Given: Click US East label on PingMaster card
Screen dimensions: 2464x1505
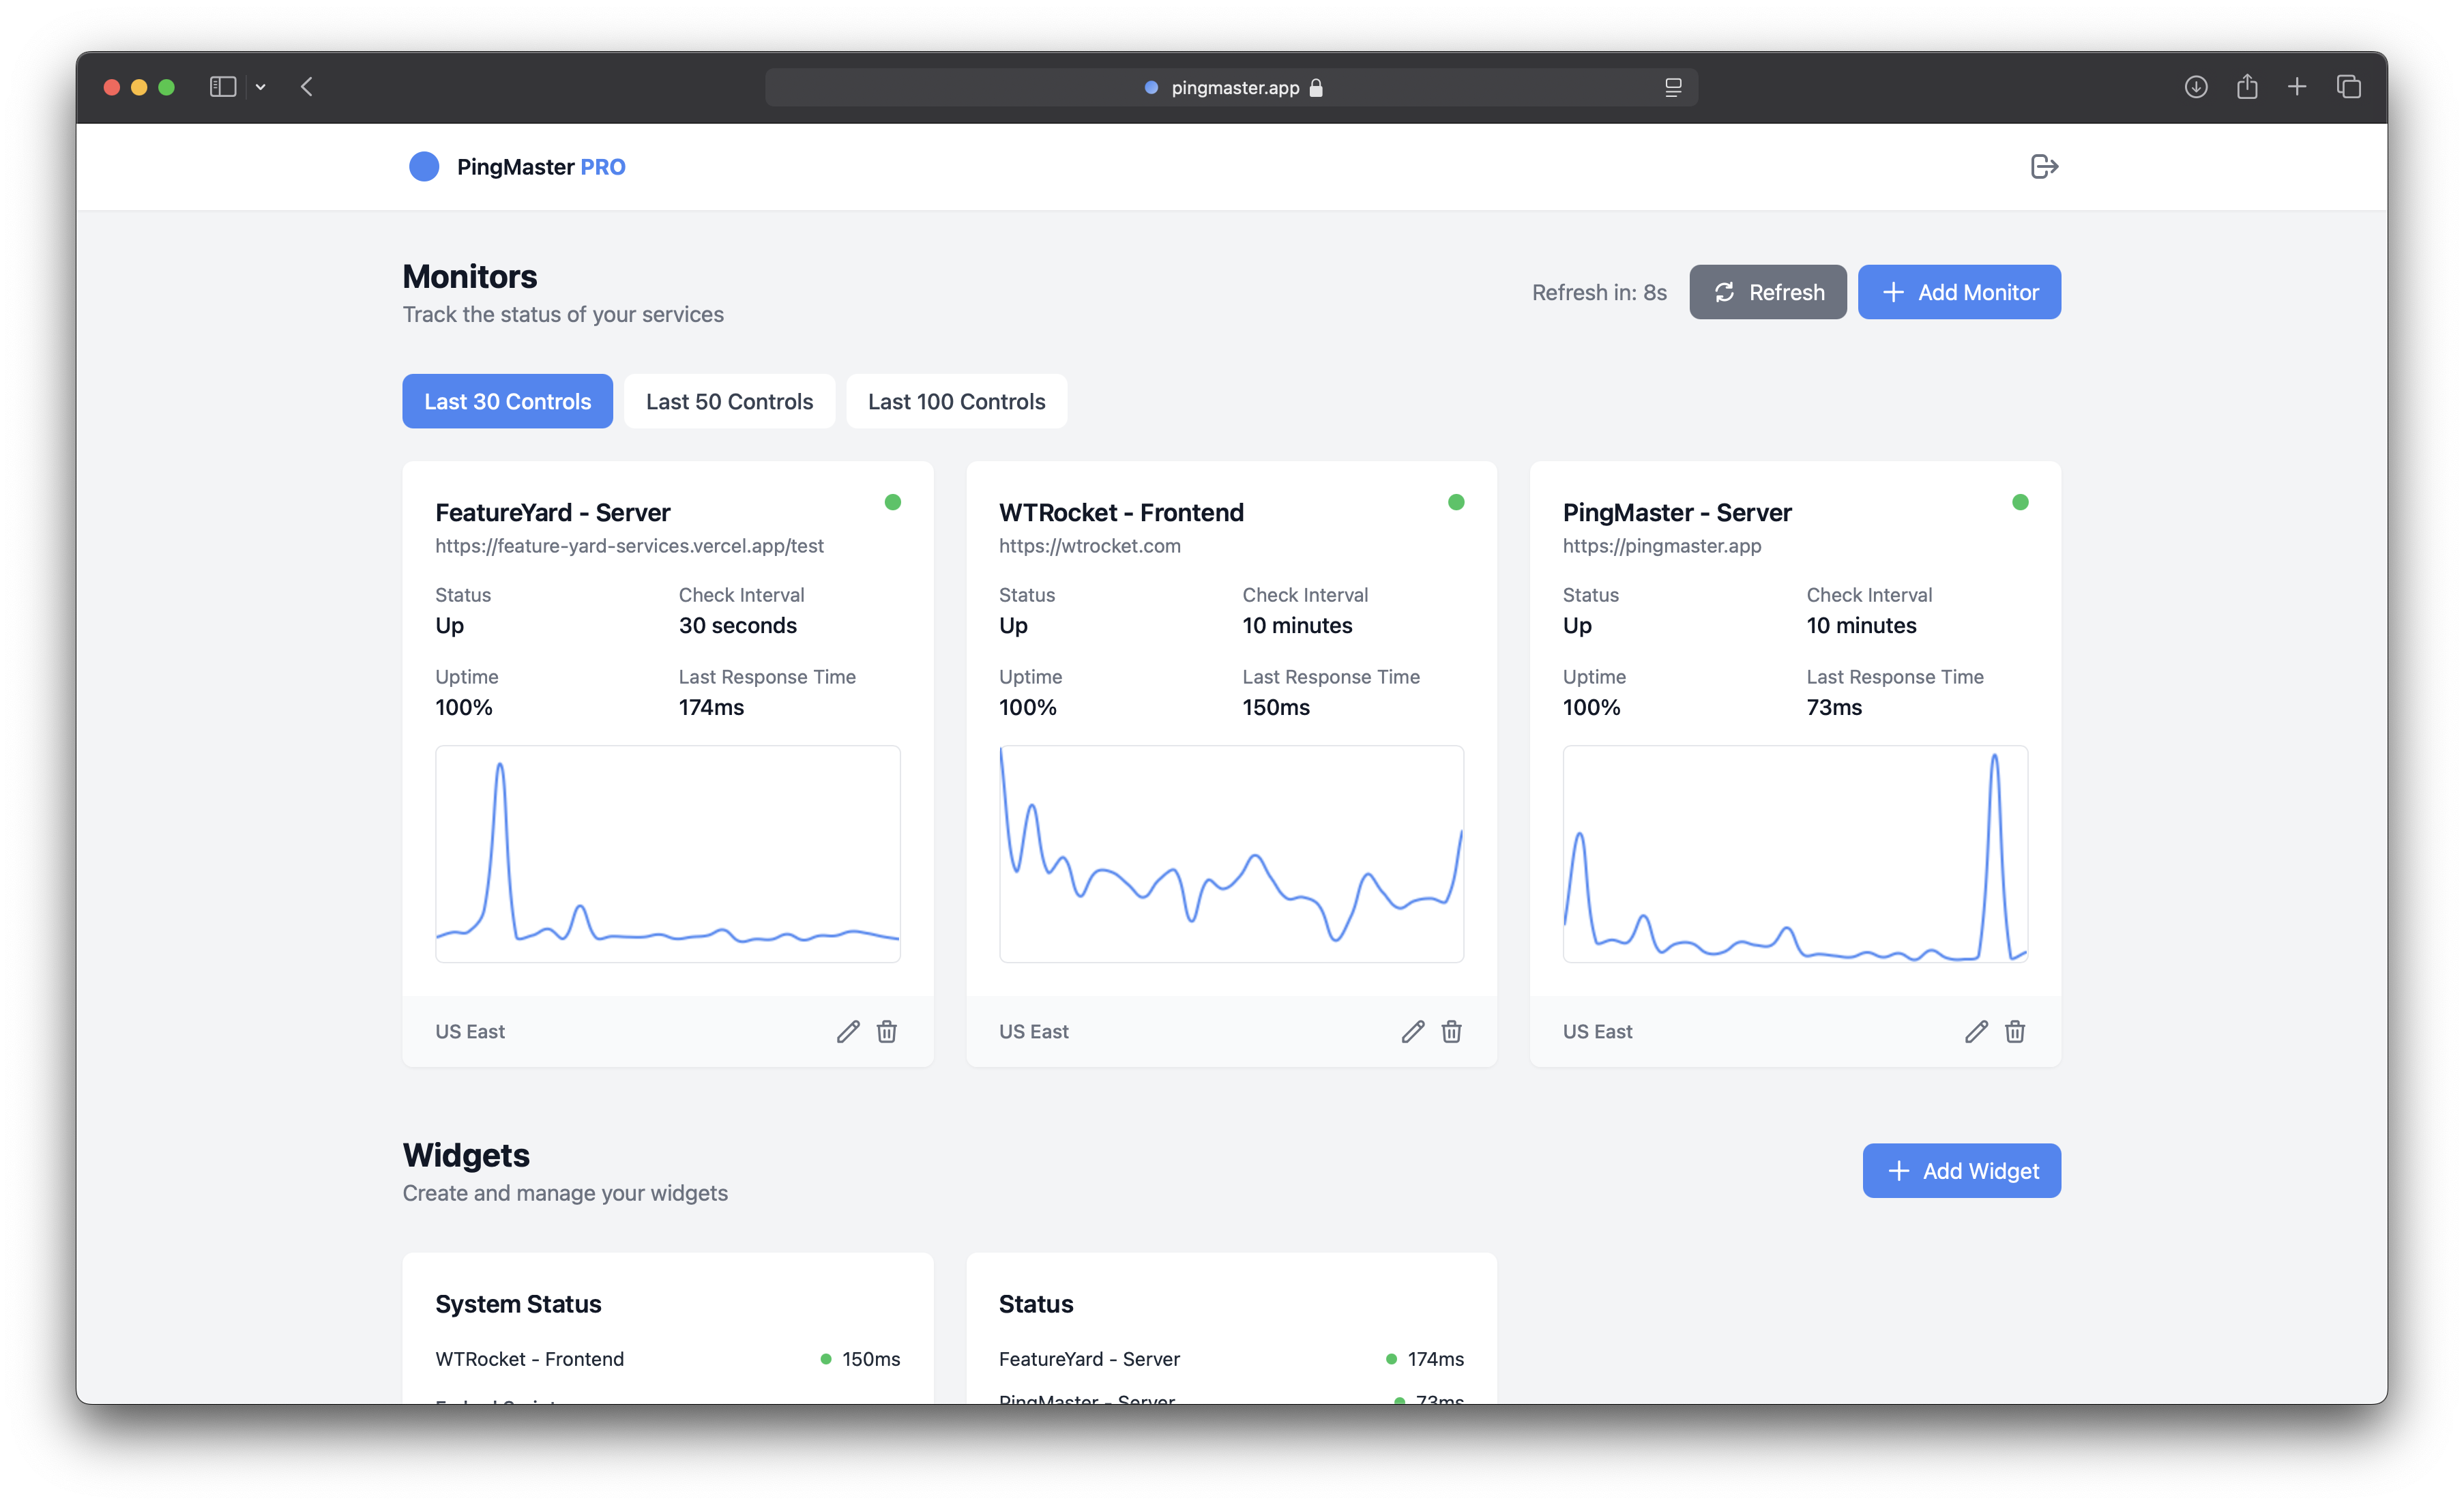Looking at the screenshot, I should [x=1598, y=1031].
